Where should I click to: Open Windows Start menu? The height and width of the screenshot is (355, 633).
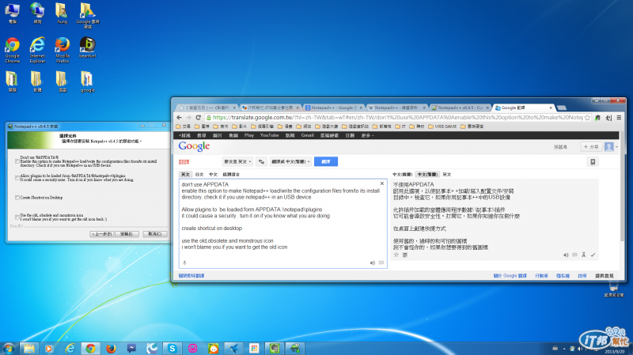pos(9,348)
